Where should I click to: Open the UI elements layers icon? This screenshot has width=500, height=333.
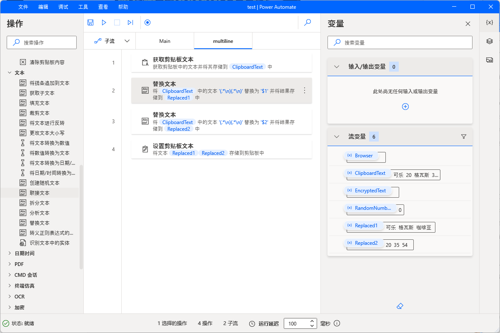tap(490, 41)
